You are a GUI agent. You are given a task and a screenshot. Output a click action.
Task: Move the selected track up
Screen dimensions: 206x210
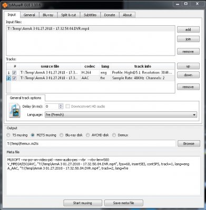coord(188,66)
